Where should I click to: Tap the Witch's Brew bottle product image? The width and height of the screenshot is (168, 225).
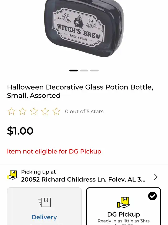[x=83, y=29]
